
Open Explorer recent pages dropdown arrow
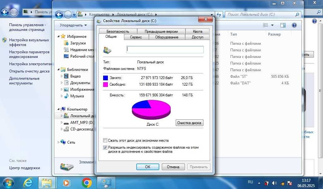pyautogui.click(x=74, y=15)
